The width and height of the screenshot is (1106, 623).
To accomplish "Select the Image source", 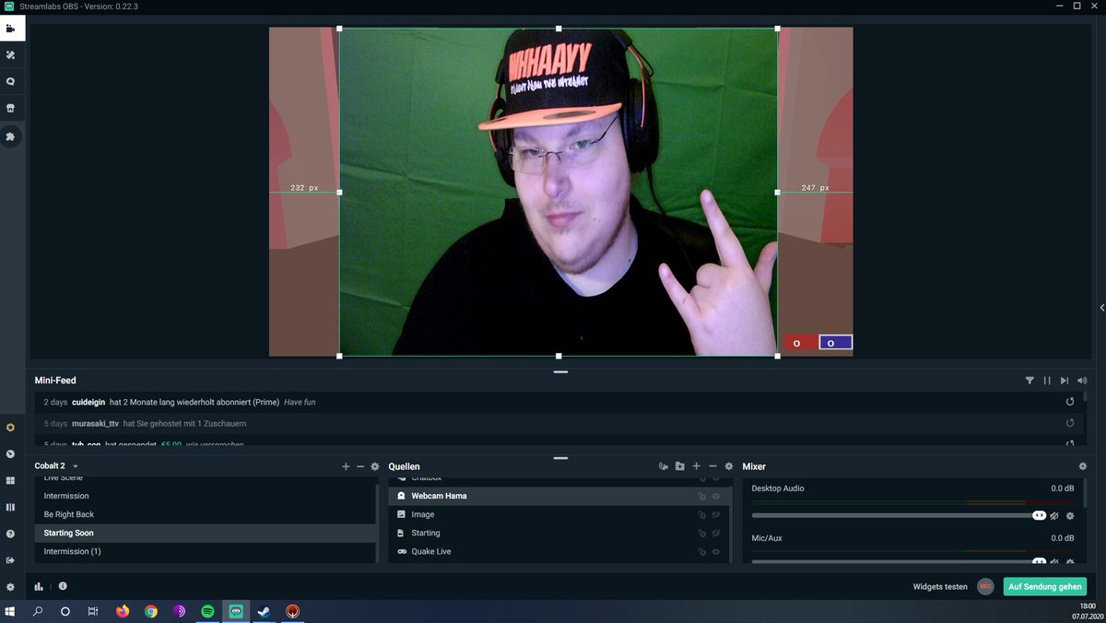I will pos(559,514).
